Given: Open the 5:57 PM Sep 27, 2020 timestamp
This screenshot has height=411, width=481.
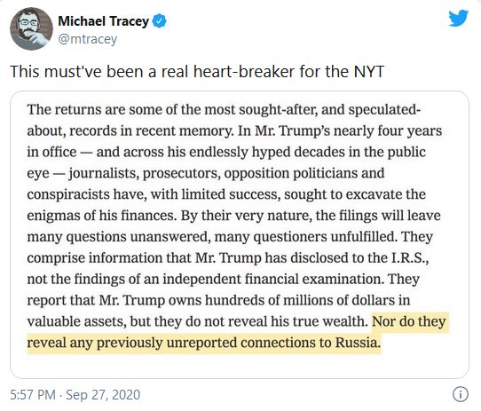Looking at the screenshot, I should [x=75, y=395].
